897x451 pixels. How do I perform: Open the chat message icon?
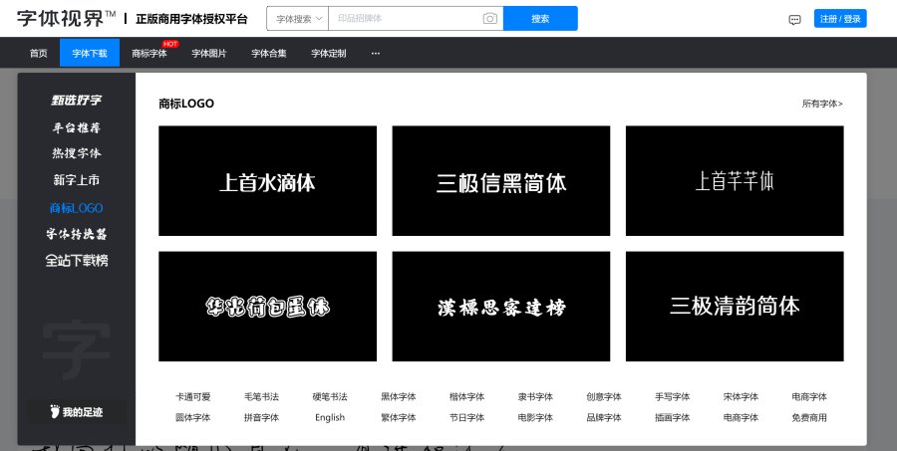794,19
